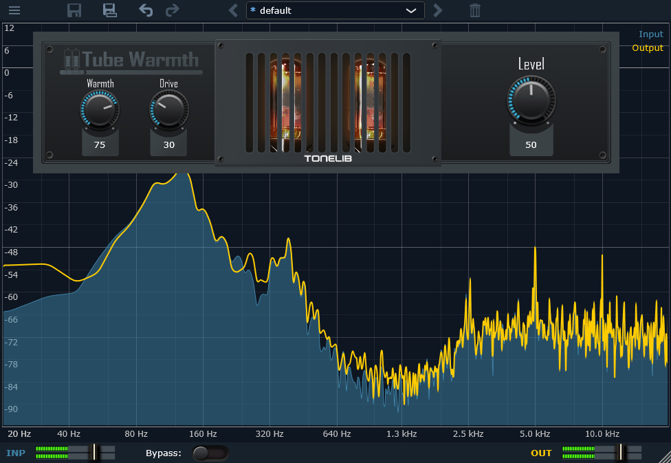Click the INP label
The width and height of the screenshot is (671, 463).
pyautogui.click(x=16, y=453)
